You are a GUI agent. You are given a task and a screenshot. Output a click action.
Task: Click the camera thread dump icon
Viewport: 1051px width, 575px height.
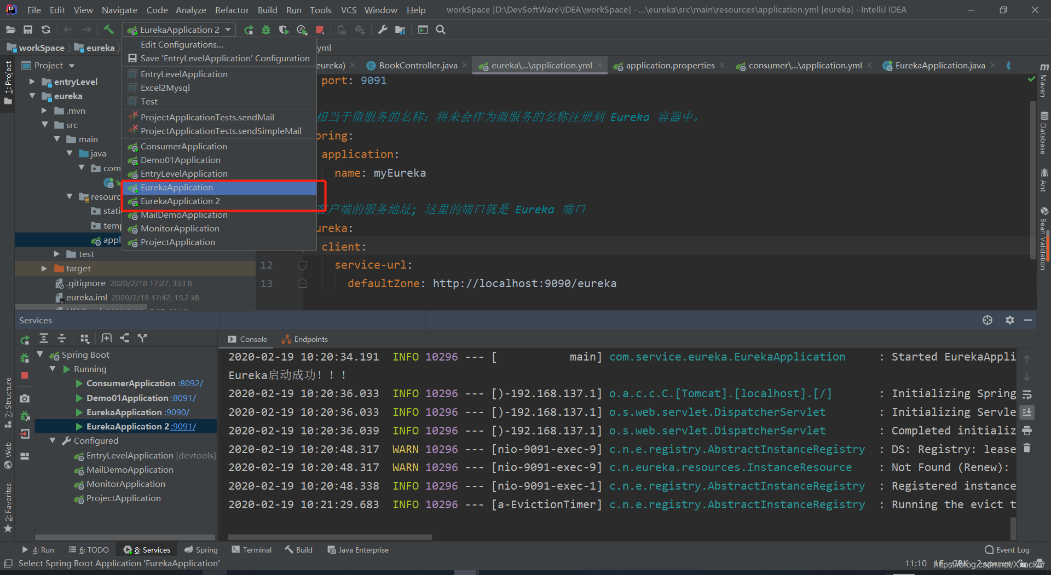click(25, 398)
